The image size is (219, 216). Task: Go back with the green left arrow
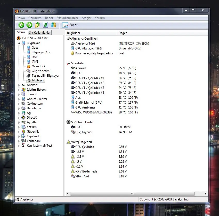21,25
